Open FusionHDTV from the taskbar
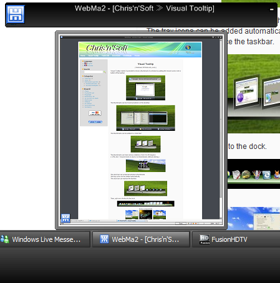 coord(236,239)
